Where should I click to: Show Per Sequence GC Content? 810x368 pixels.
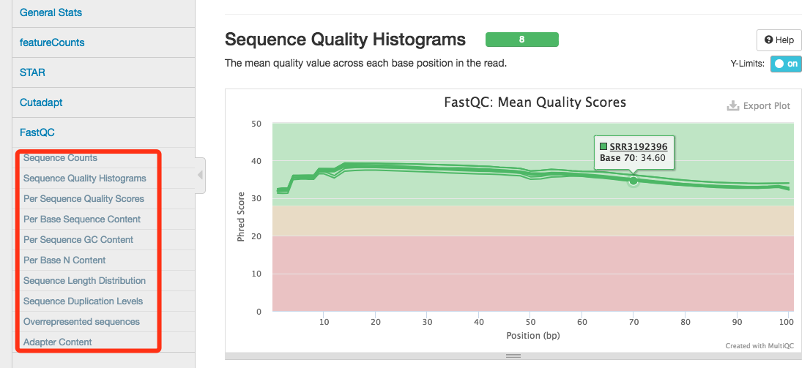point(78,240)
